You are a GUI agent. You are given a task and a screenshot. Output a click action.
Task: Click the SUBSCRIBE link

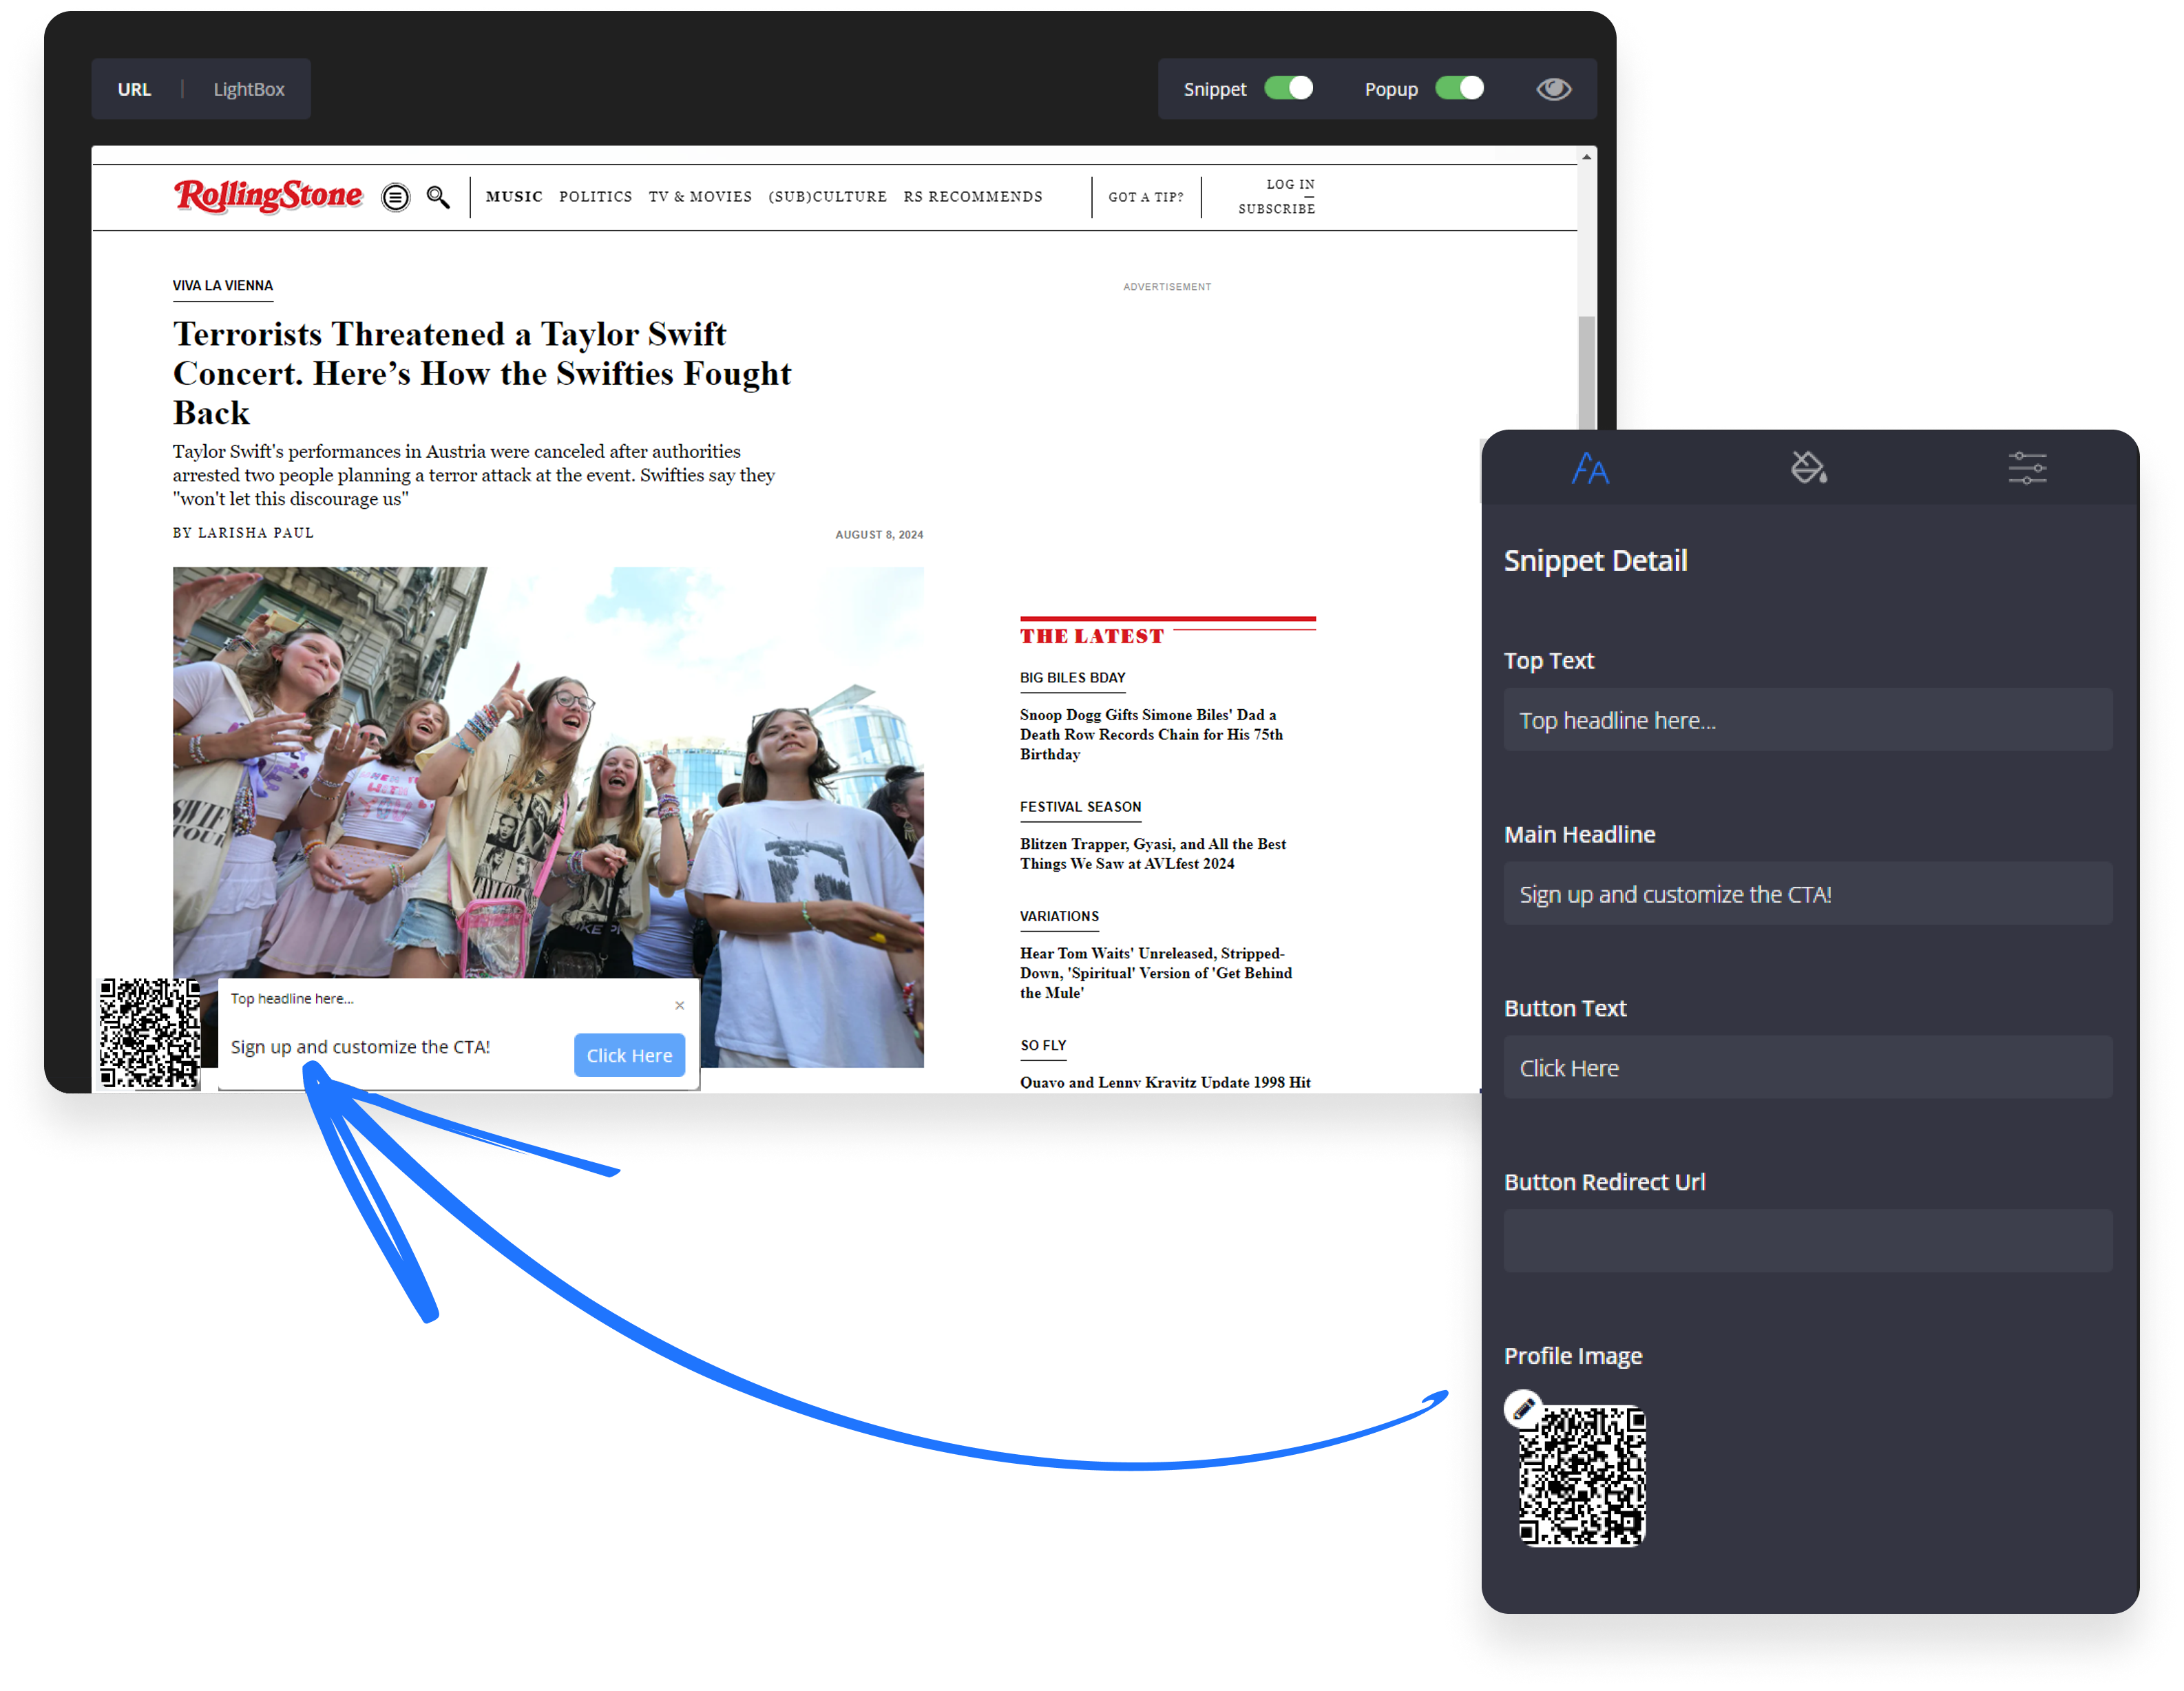pos(1276,209)
